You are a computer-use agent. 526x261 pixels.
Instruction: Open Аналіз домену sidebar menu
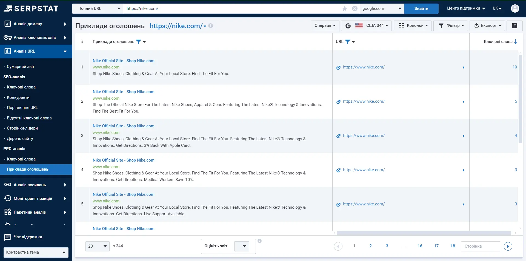36,24
